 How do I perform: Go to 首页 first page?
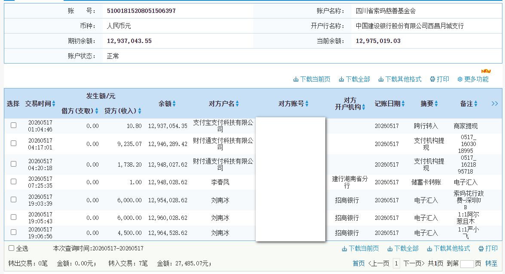pyautogui.click(x=359, y=263)
